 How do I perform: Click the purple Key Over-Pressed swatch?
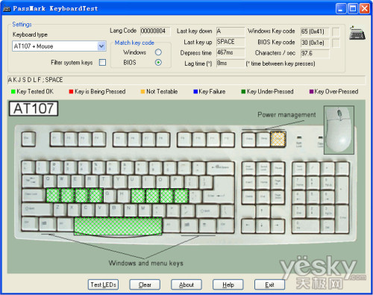(x=311, y=92)
